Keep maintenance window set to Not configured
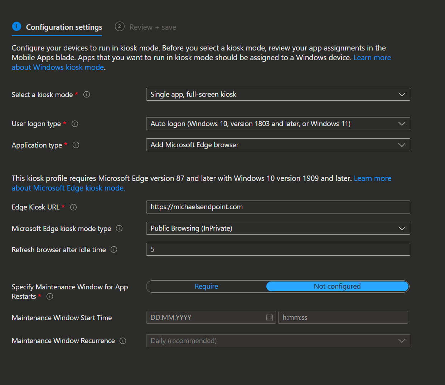Screen dimensions: 445x385 point(337,286)
